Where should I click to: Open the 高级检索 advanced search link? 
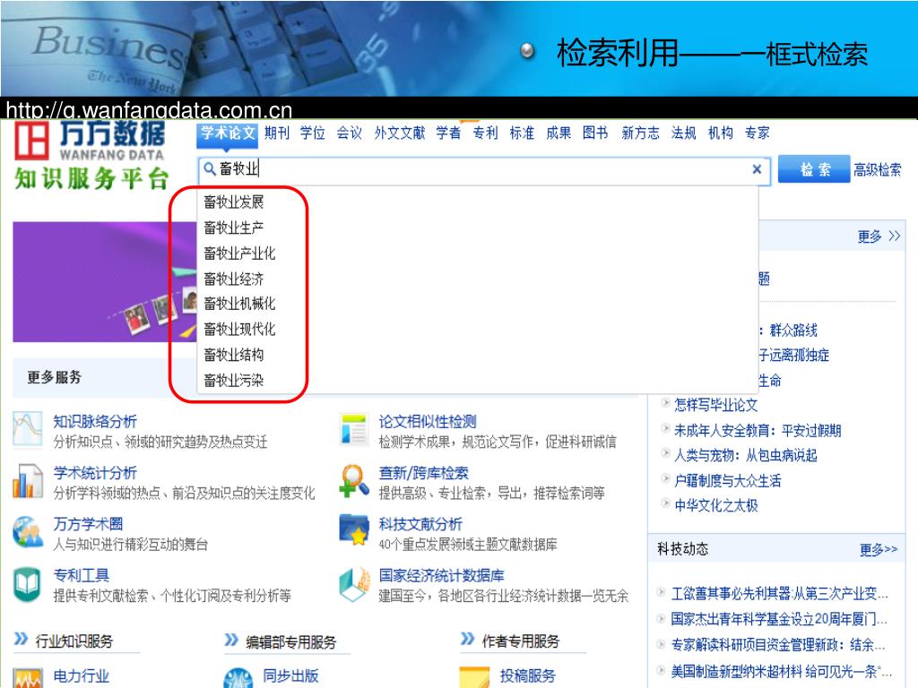pos(877,169)
